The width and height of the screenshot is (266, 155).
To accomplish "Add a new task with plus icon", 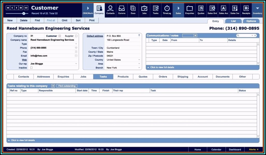I will [x=53, y=86].
